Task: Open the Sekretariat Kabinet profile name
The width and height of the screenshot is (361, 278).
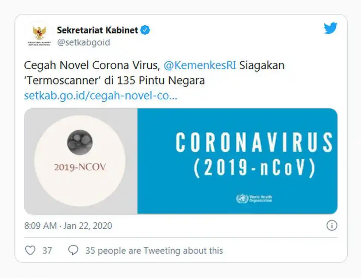Action: [x=98, y=30]
